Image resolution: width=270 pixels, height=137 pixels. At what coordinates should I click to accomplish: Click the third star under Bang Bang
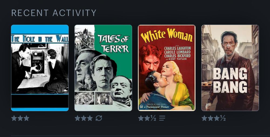coord(217,118)
